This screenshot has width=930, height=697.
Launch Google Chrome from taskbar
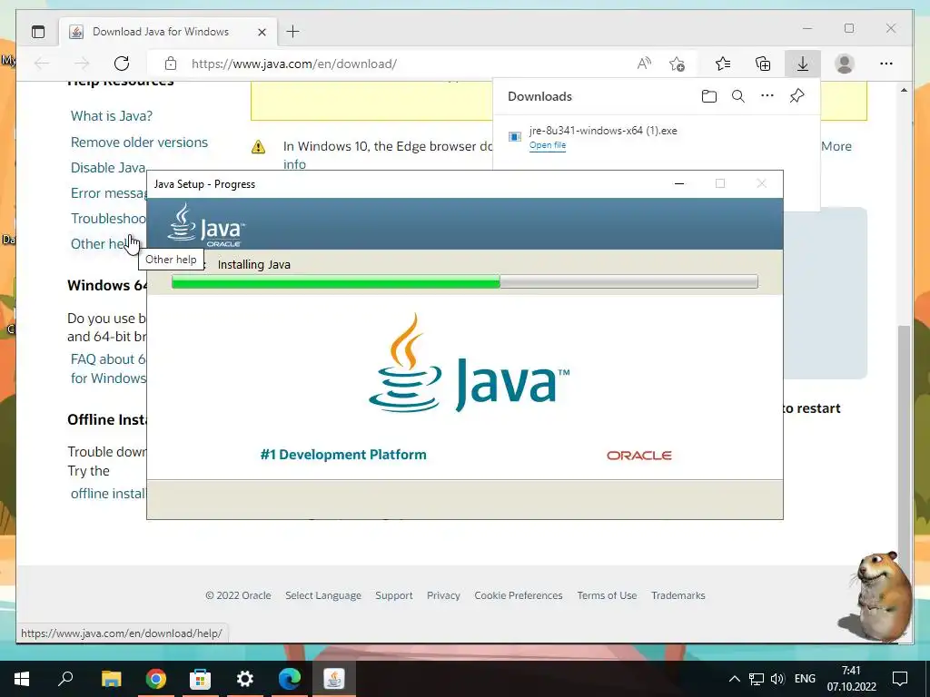[156, 679]
